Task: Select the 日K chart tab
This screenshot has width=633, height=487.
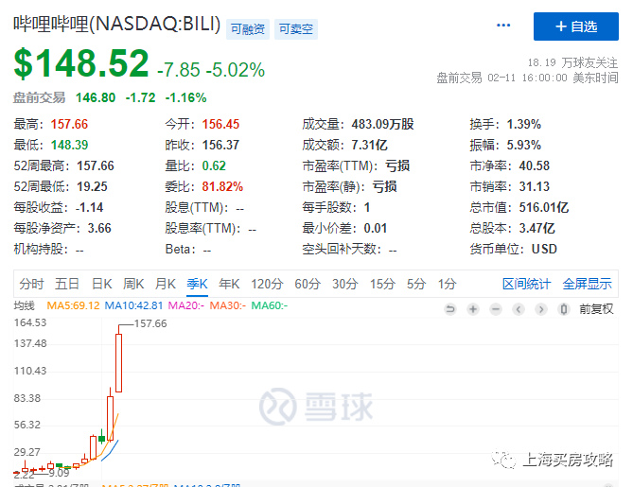Action: click(102, 284)
